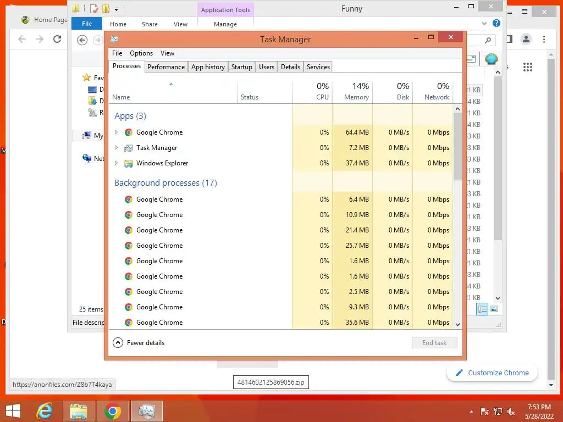Click Task Manager title bar icon
The image size is (563, 422).
click(114, 40)
